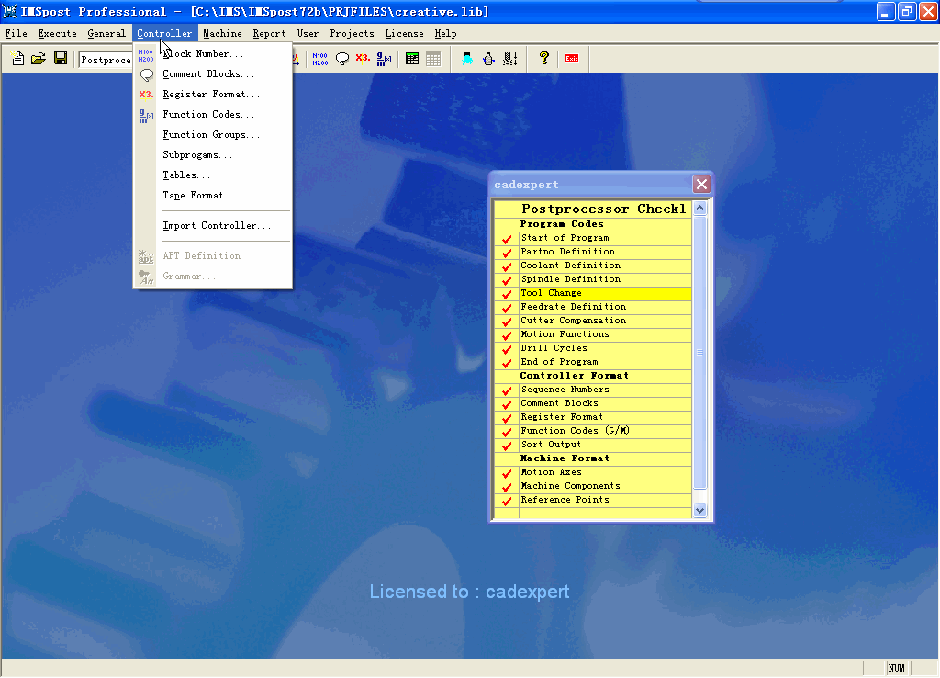
Task: Choose Subprogams... menu entry
Action: pos(213,154)
